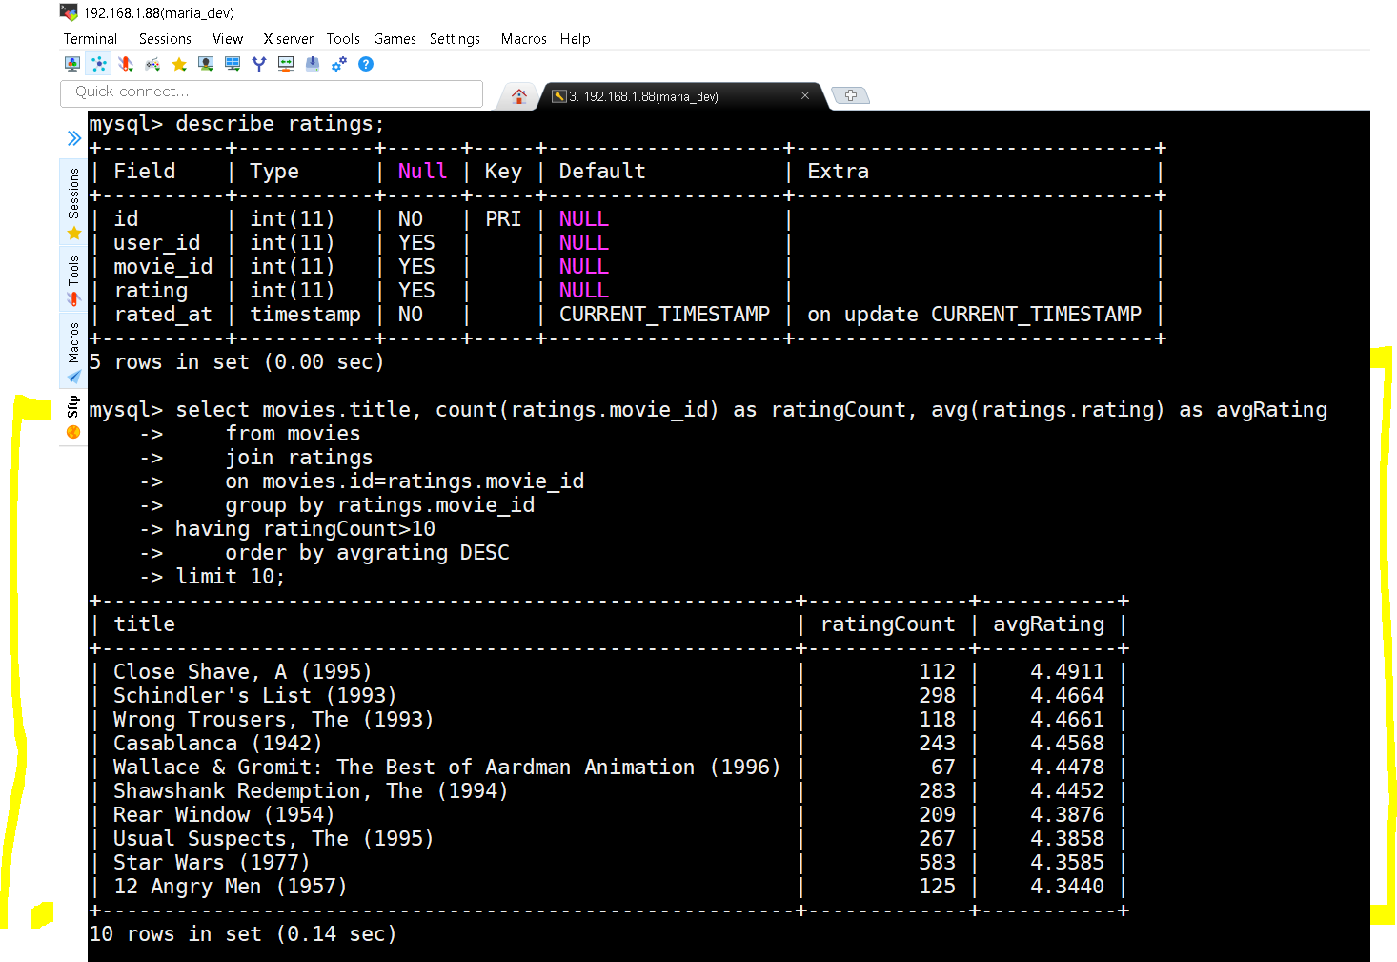The width and height of the screenshot is (1397, 962).
Task: Open new Session via monitor icon
Action: (72, 64)
